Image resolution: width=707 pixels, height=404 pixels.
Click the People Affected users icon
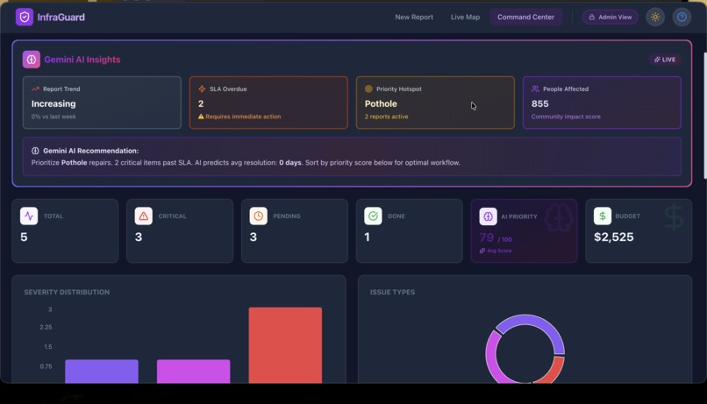[x=535, y=89]
